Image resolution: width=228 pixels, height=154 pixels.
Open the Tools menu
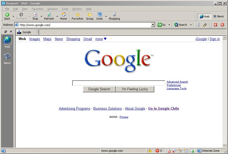tap(65, 9)
